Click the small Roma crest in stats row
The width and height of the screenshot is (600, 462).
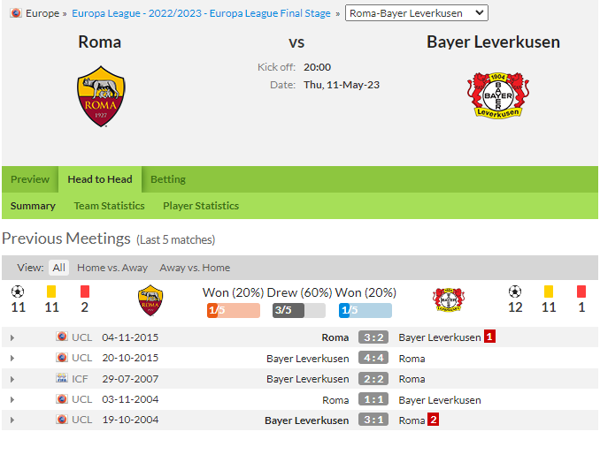tap(150, 300)
